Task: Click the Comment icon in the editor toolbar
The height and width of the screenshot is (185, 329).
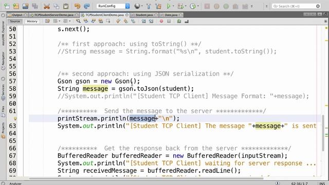Action: click(179, 21)
